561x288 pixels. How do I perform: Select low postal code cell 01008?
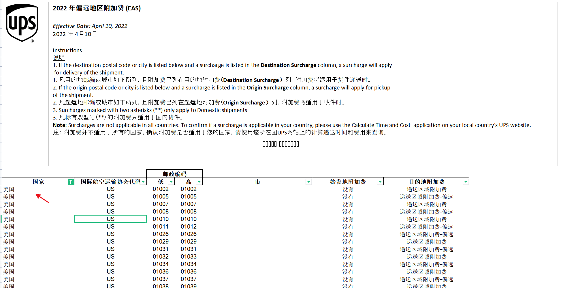point(161,212)
